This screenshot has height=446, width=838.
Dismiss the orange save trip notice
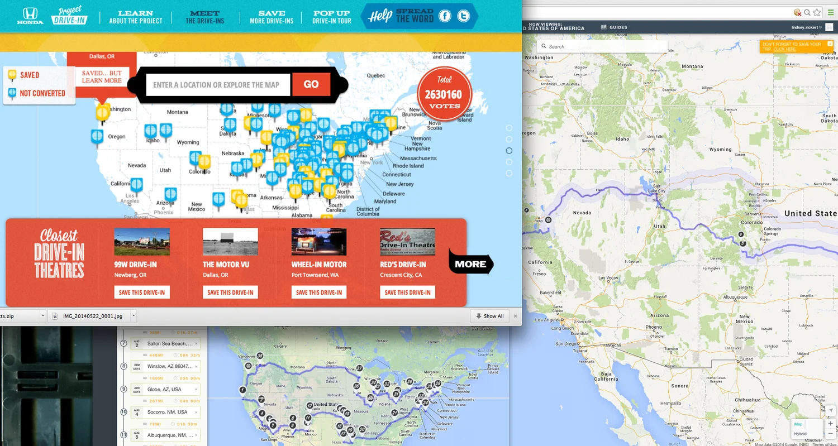tap(830, 44)
